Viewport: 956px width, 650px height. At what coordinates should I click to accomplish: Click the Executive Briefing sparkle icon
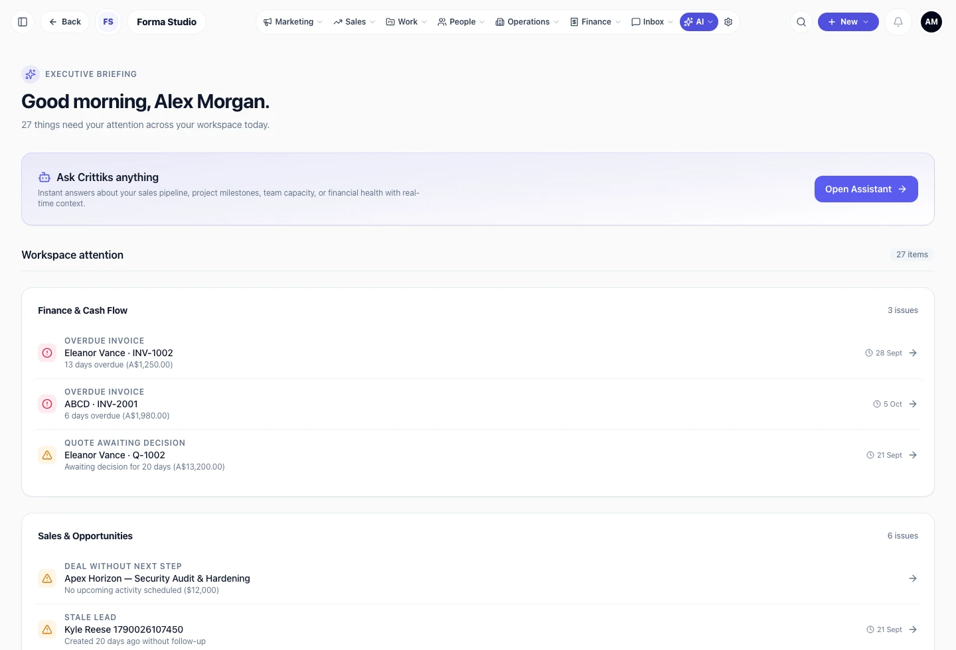coord(31,74)
